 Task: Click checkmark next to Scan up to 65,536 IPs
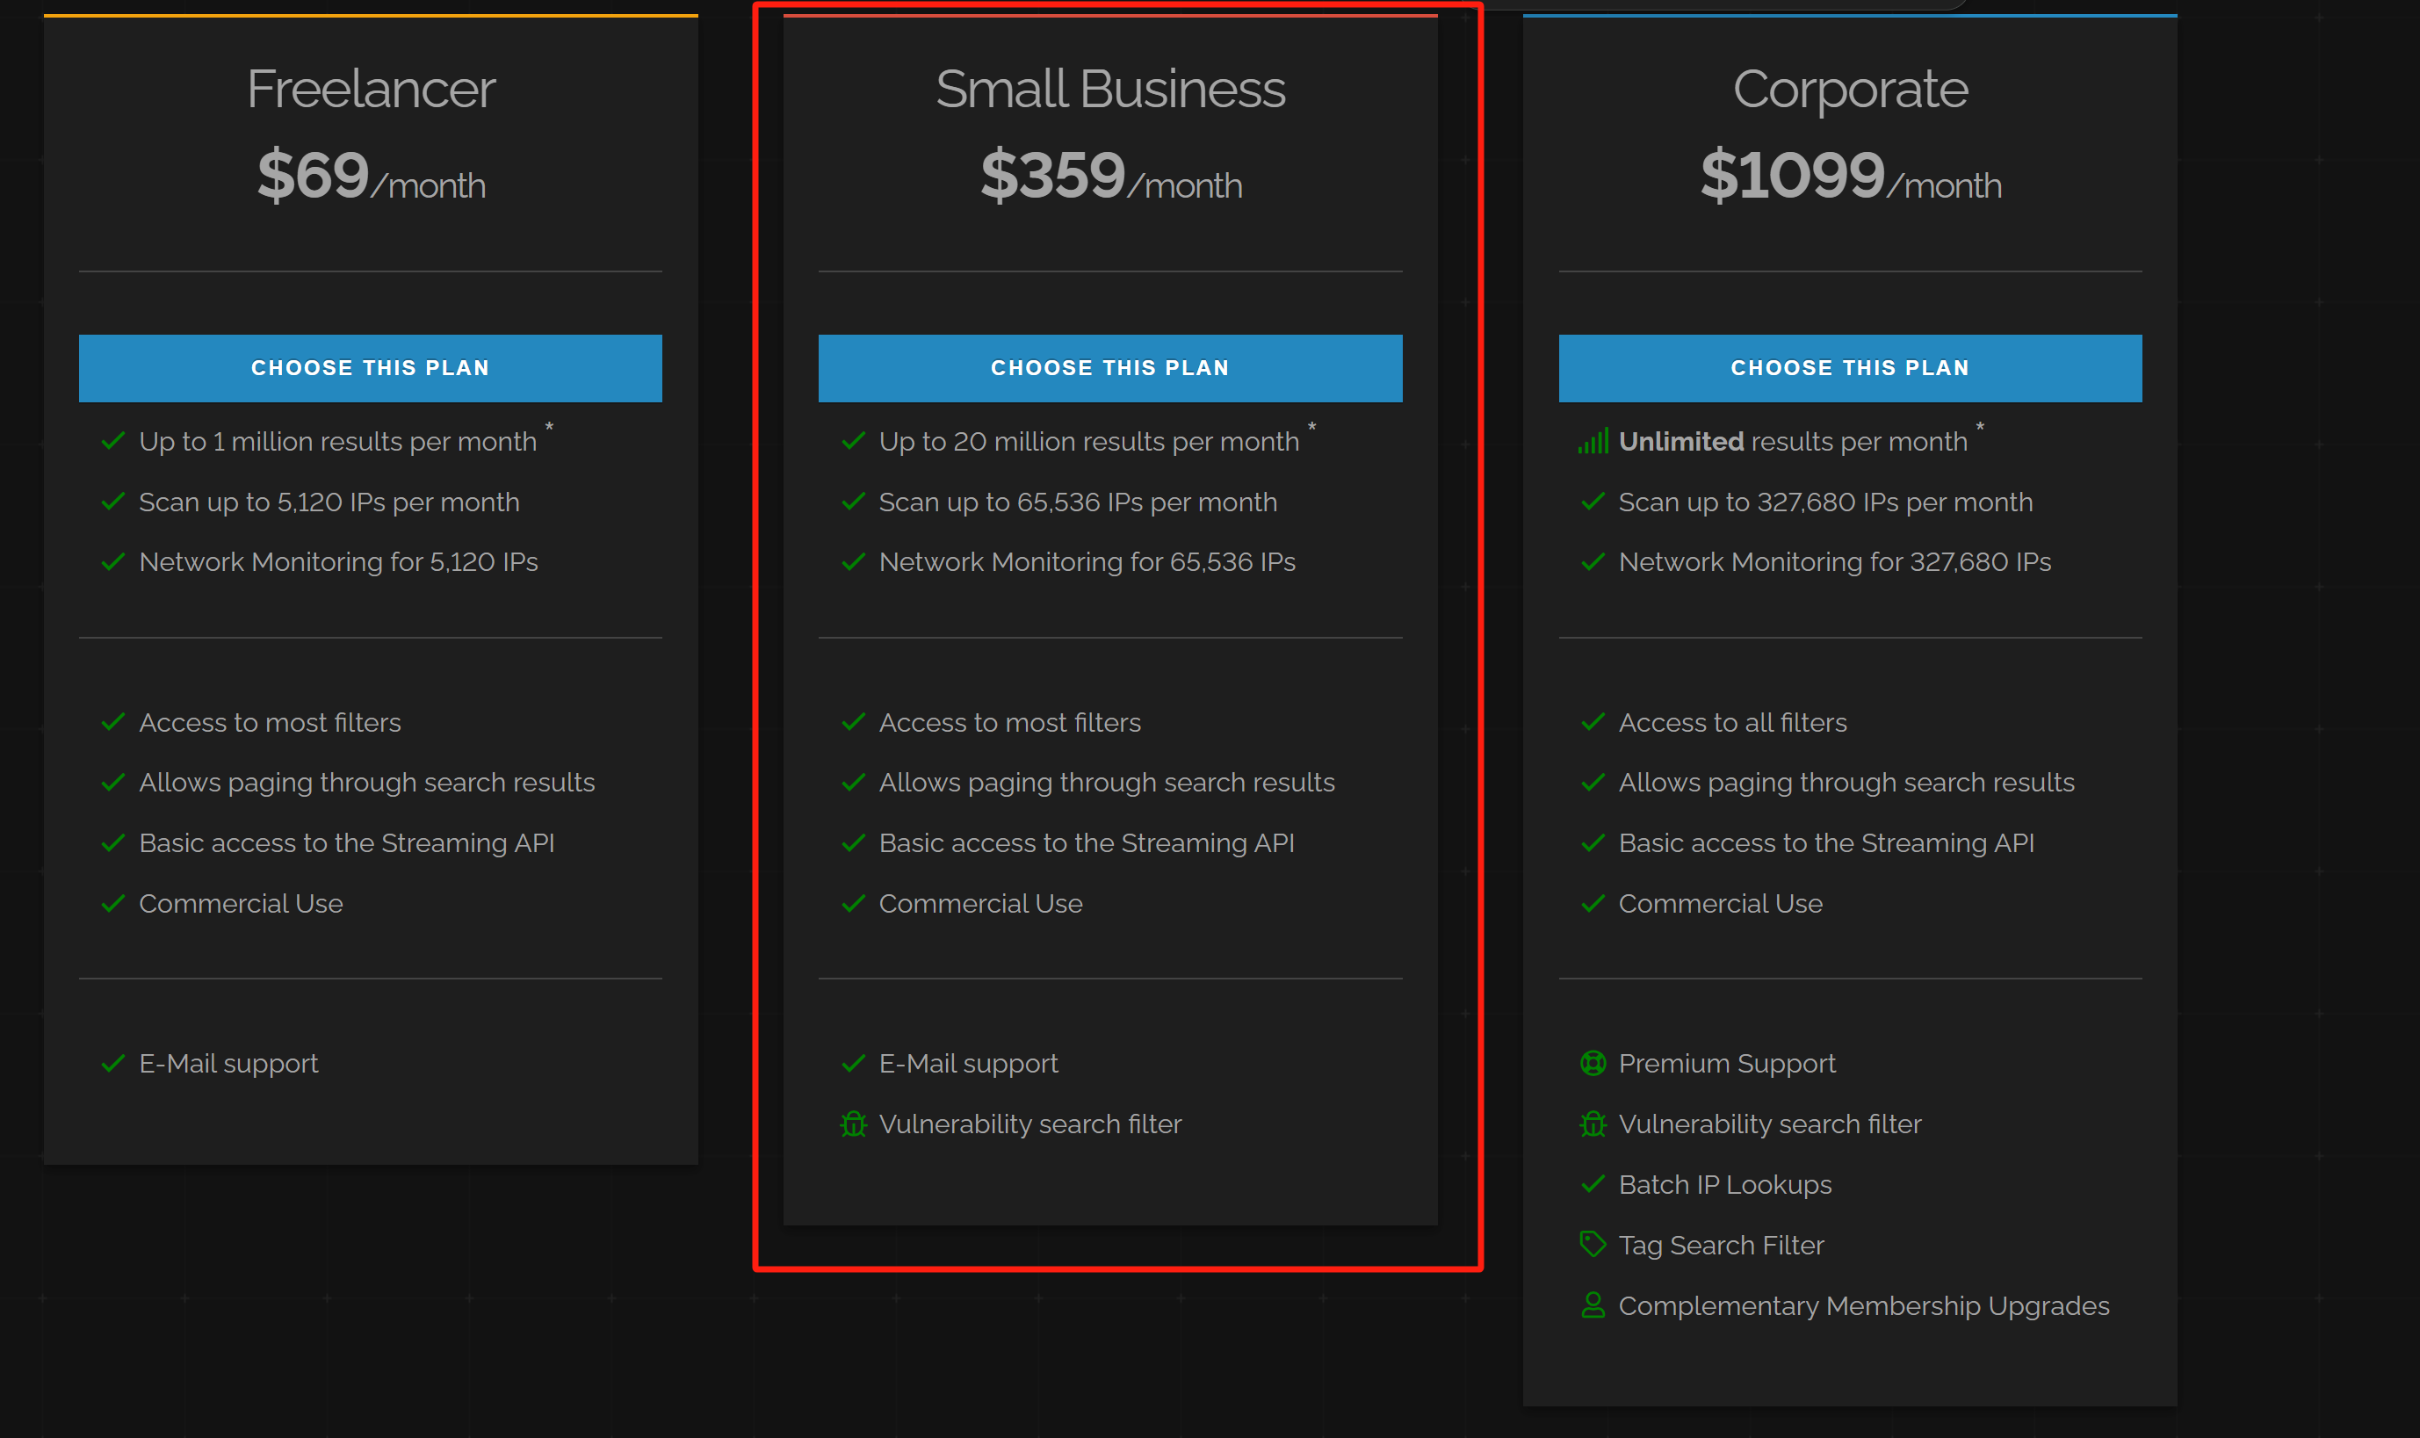point(853,502)
